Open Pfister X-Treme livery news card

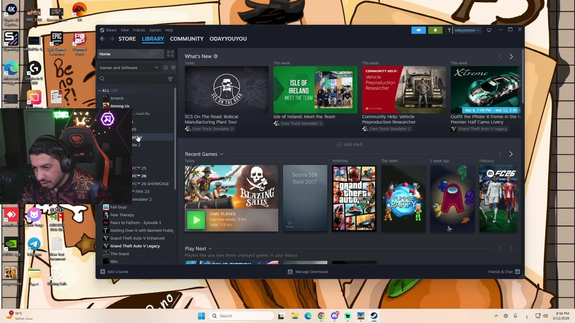click(486, 90)
